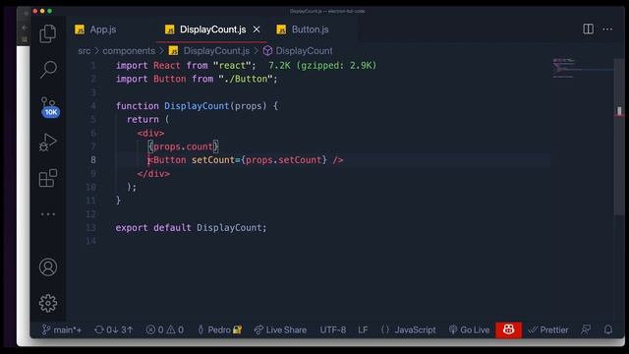The width and height of the screenshot is (629, 354).
Task: Click the src breadcrumb
Action: click(x=85, y=51)
